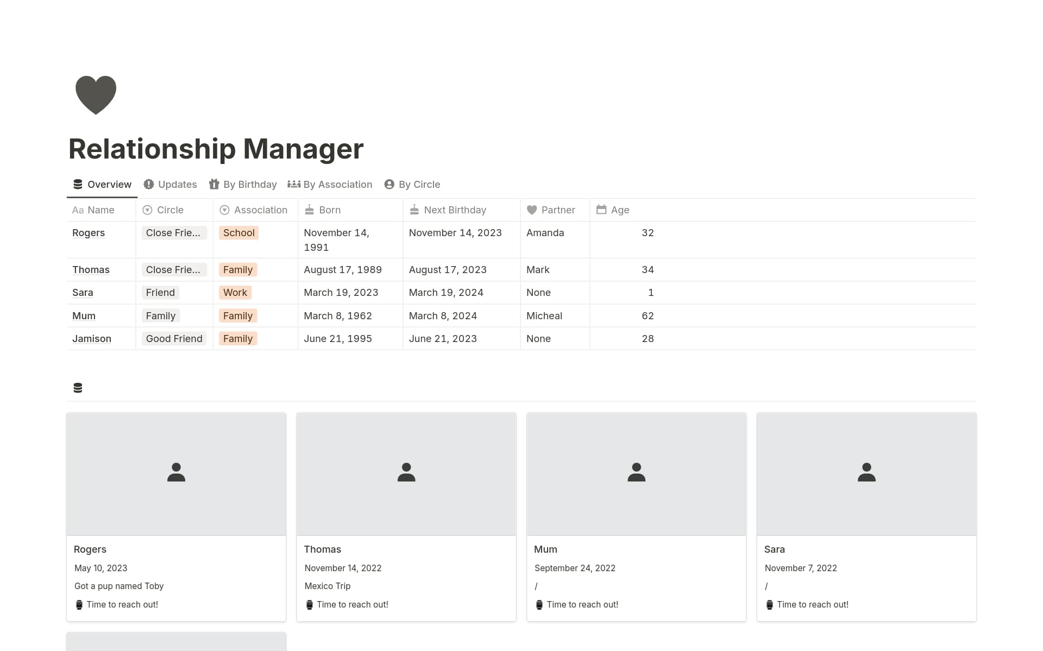Click the database icon above gallery
The height and width of the screenshot is (651, 1043).
point(78,388)
